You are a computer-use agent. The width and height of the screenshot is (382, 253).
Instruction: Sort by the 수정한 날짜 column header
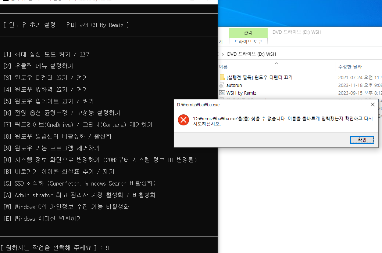(x=350, y=67)
